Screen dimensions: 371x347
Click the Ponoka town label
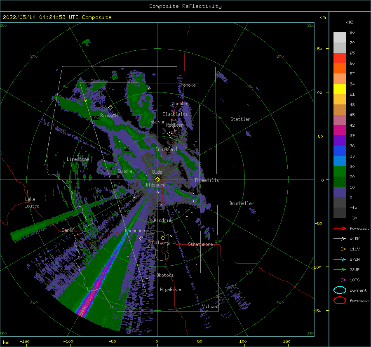pyautogui.click(x=188, y=85)
